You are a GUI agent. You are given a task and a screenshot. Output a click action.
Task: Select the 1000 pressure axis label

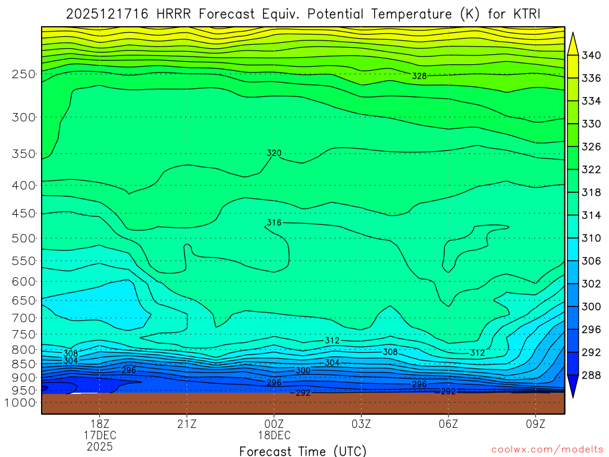[x=20, y=403]
